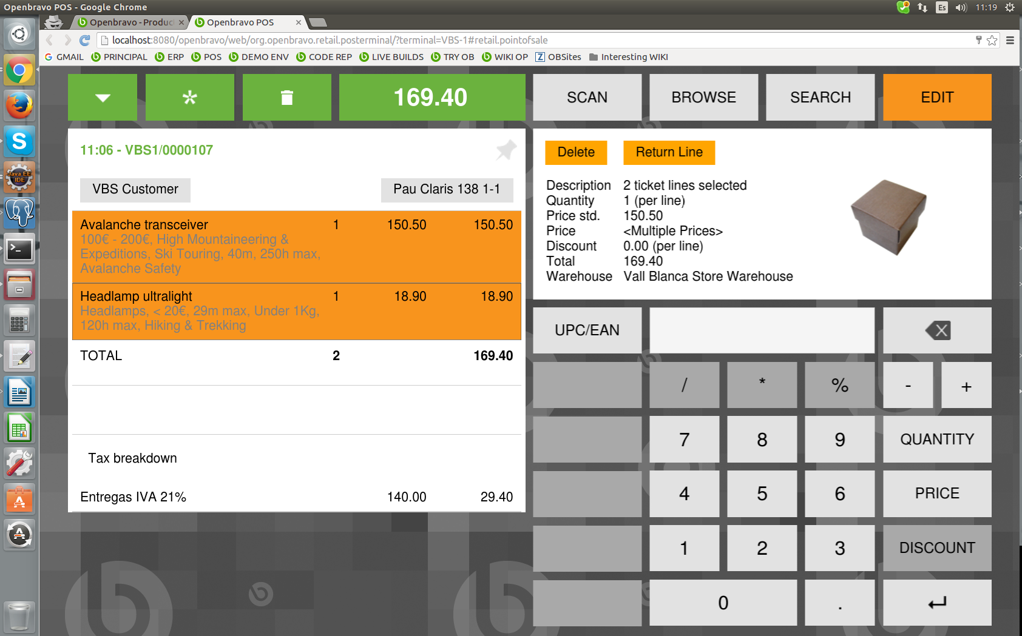
Task: Open the SEARCH tab
Action: (x=820, y=98)
